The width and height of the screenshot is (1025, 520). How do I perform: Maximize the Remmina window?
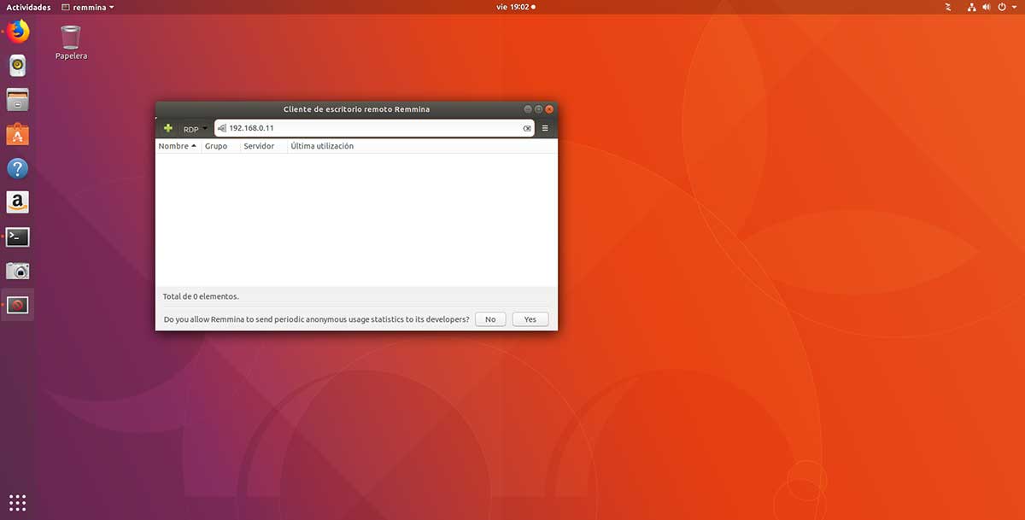coord(539,109)
